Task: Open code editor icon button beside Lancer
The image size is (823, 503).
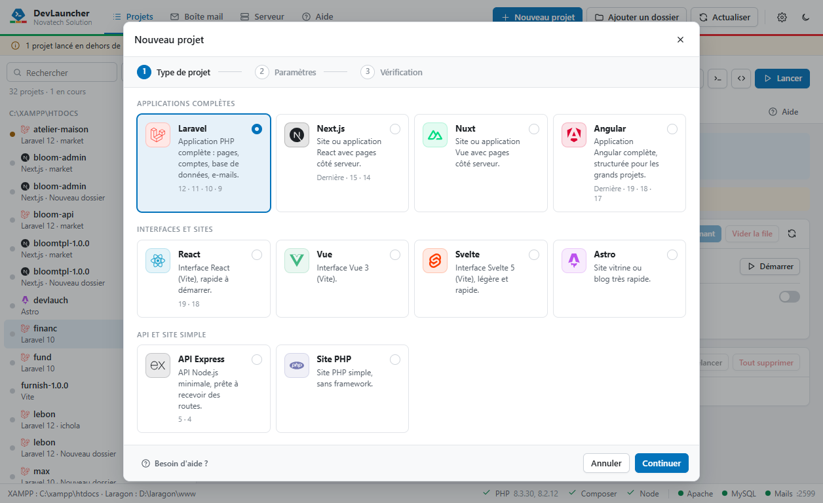Action: 741,79
